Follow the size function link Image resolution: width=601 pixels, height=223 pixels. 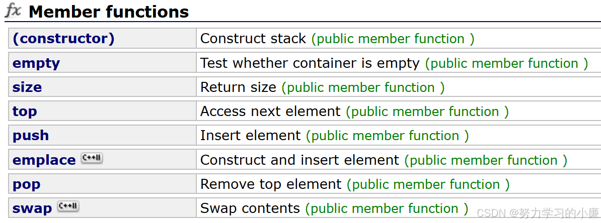click(27, 87)
